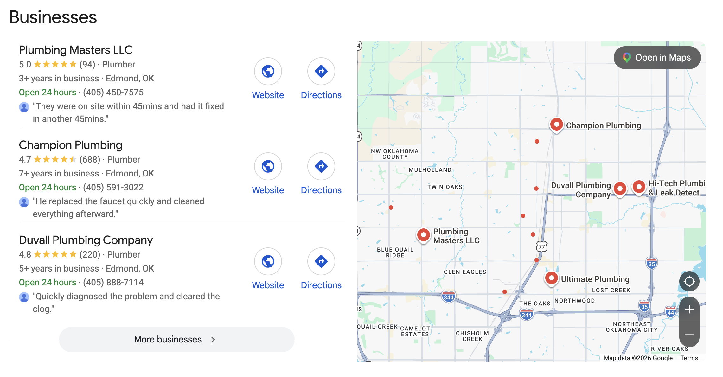Open the Website icon for Plumbing Masters LLC
The height and width of the screenshot is (377, 723).
[268, 72]
